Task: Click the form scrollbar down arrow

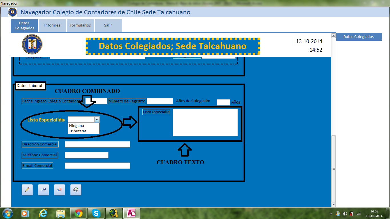Action: (333, 205)
